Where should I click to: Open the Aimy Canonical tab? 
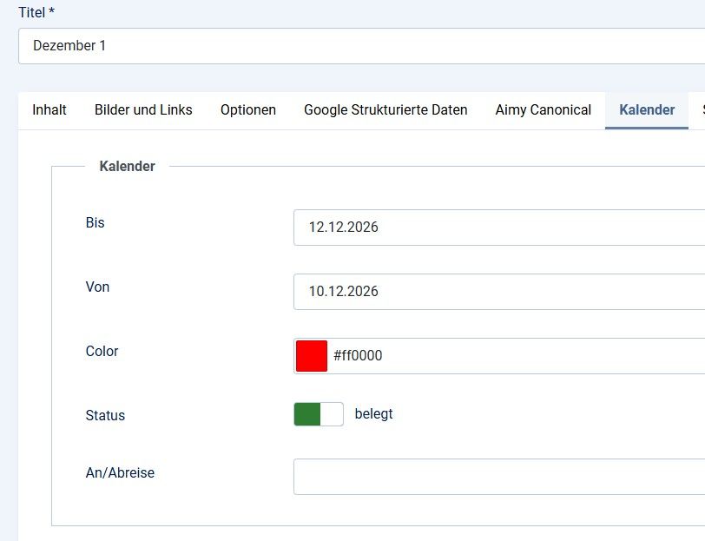tap(544, 110)
